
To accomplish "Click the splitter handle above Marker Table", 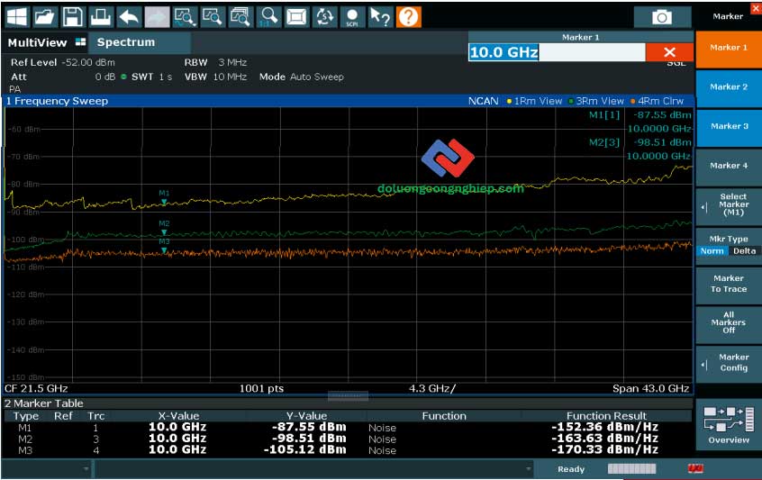I will point(348,396).
